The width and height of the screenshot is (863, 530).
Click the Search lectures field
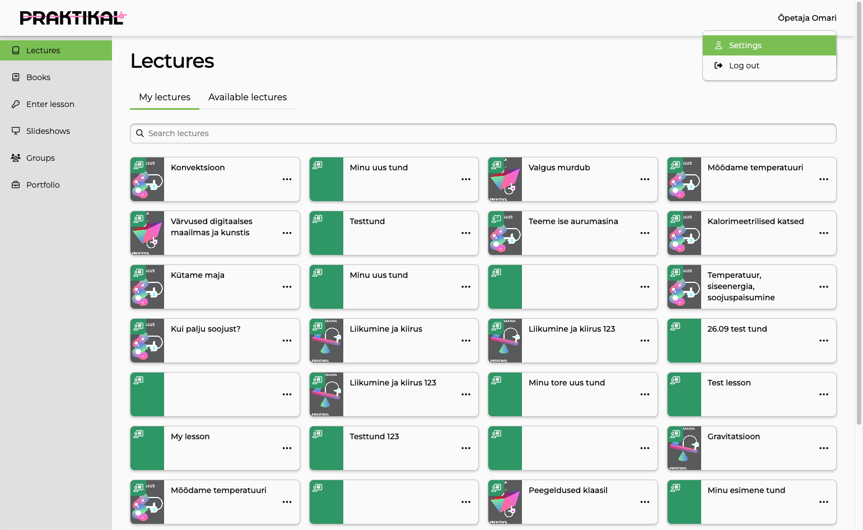483,133
